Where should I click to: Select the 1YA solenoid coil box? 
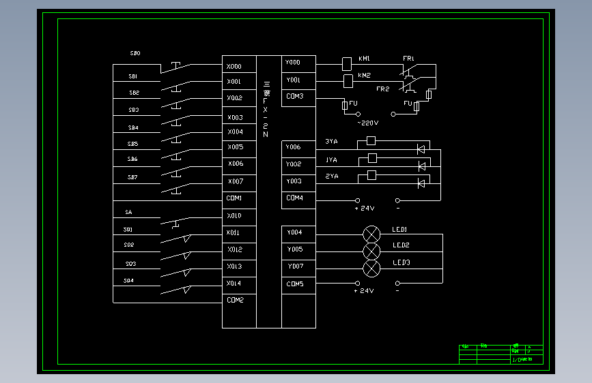(372, 158)
